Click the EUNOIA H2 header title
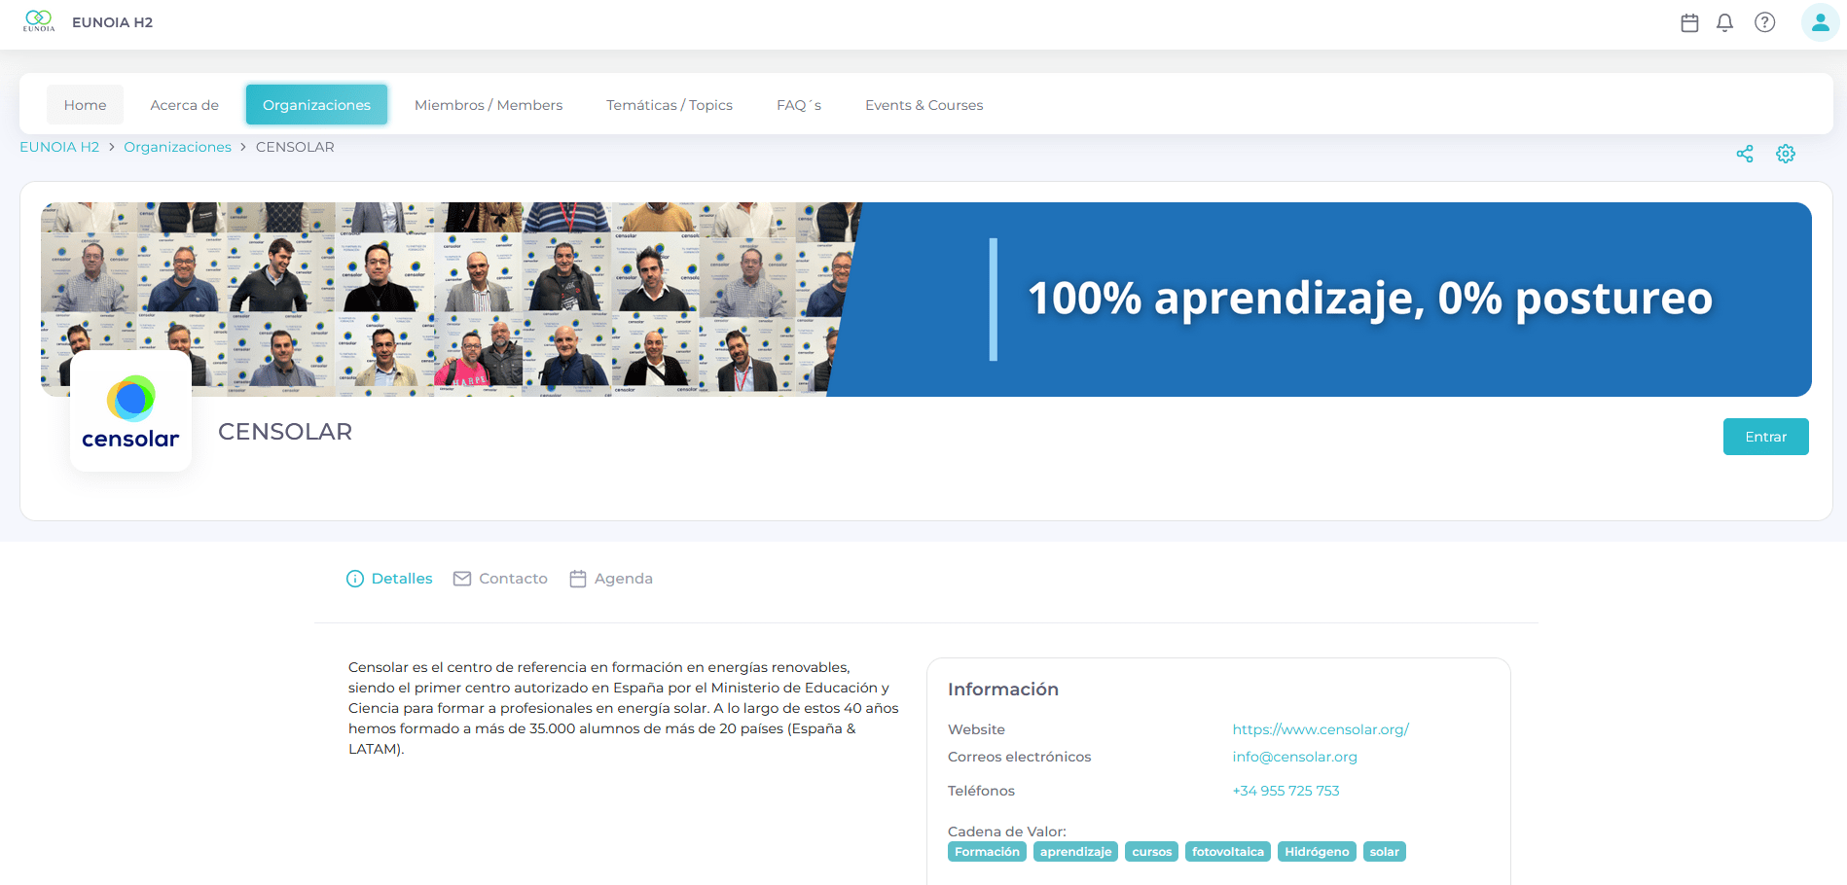This screenshot has height=885, width=1847. [112, 22]
